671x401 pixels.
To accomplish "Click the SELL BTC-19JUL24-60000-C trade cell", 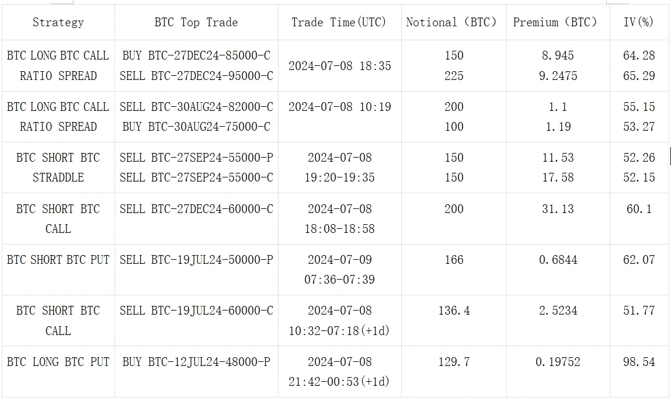I will pyautogui.click(x=196, y=311).
